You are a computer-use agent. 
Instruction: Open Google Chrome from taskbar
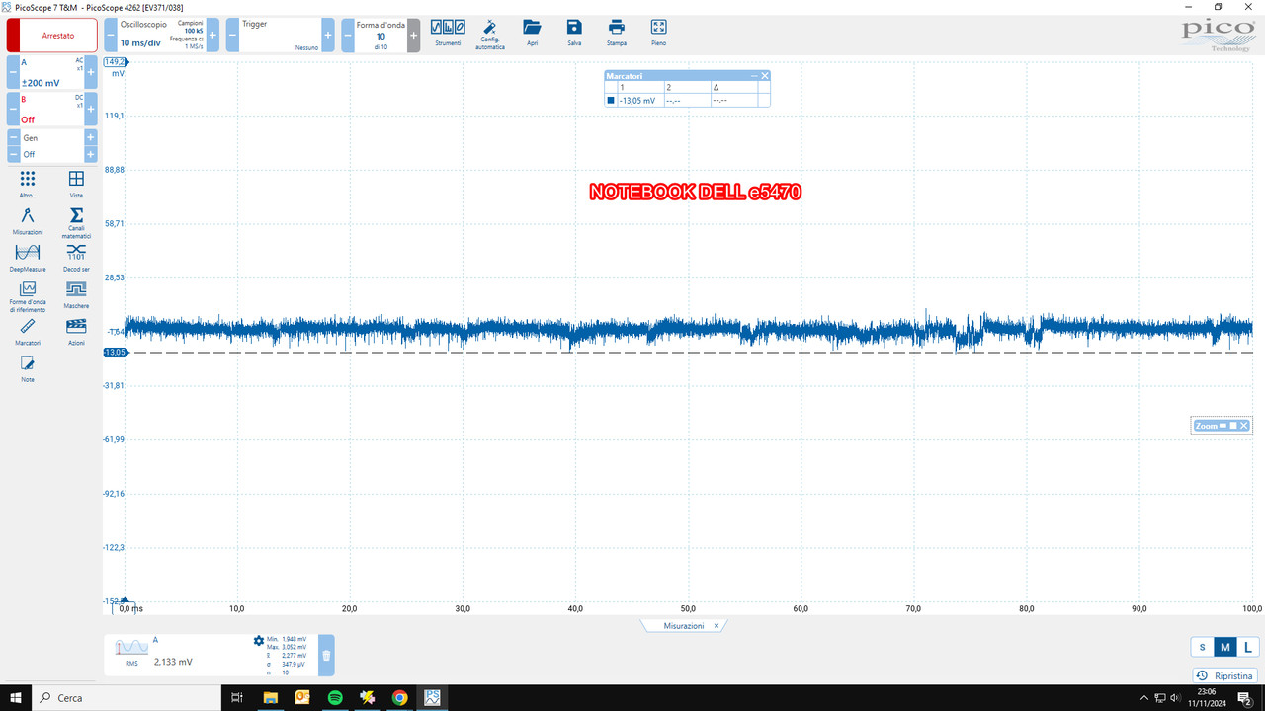(399, 697)
